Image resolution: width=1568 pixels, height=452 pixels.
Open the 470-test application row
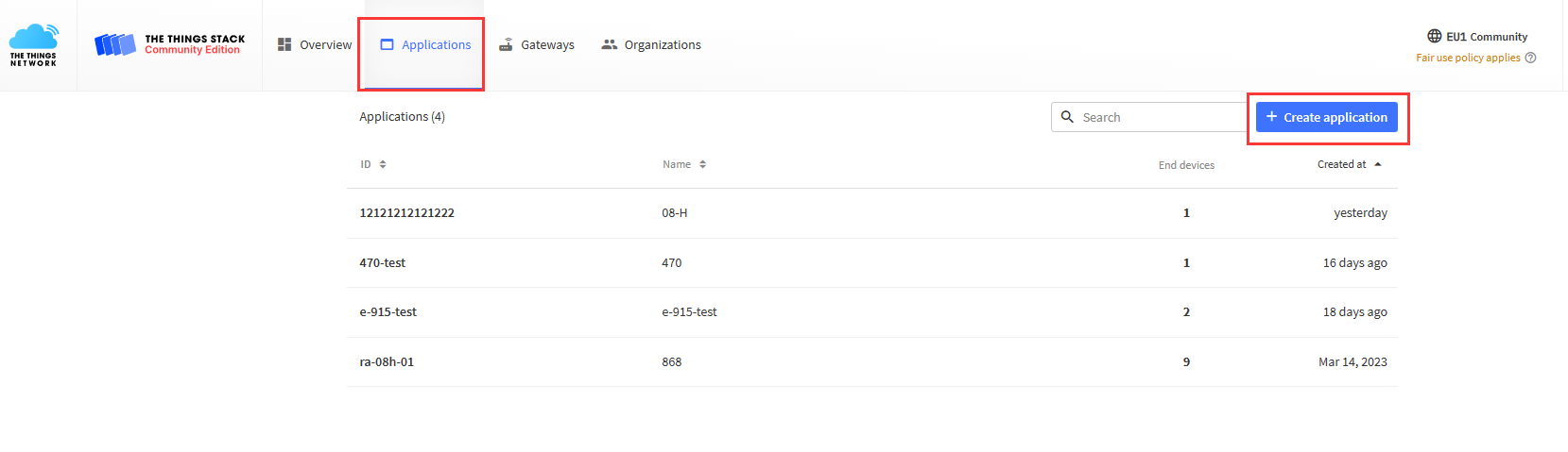[x=382, y=263]
